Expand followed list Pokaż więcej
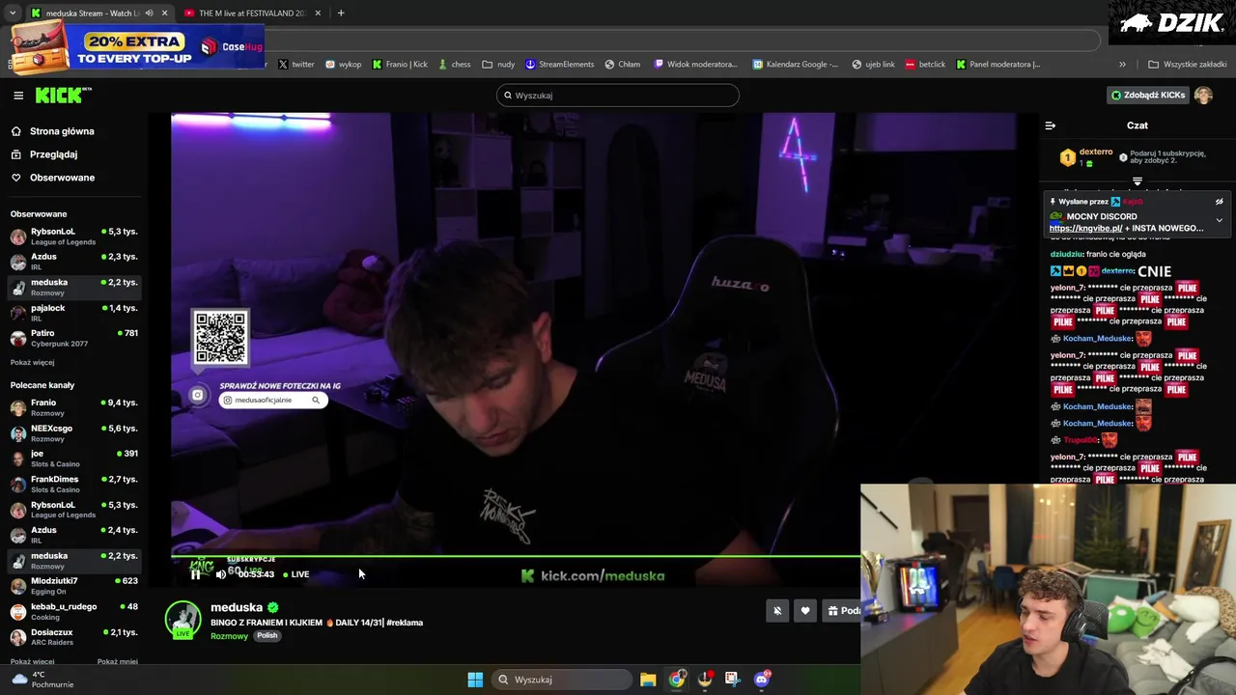Viewport: 1236px width, 695px height. click(32, 362)
